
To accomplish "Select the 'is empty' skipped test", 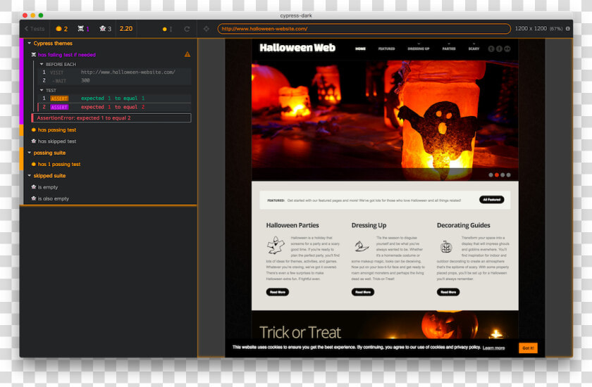I will click(x=48, y=187).
